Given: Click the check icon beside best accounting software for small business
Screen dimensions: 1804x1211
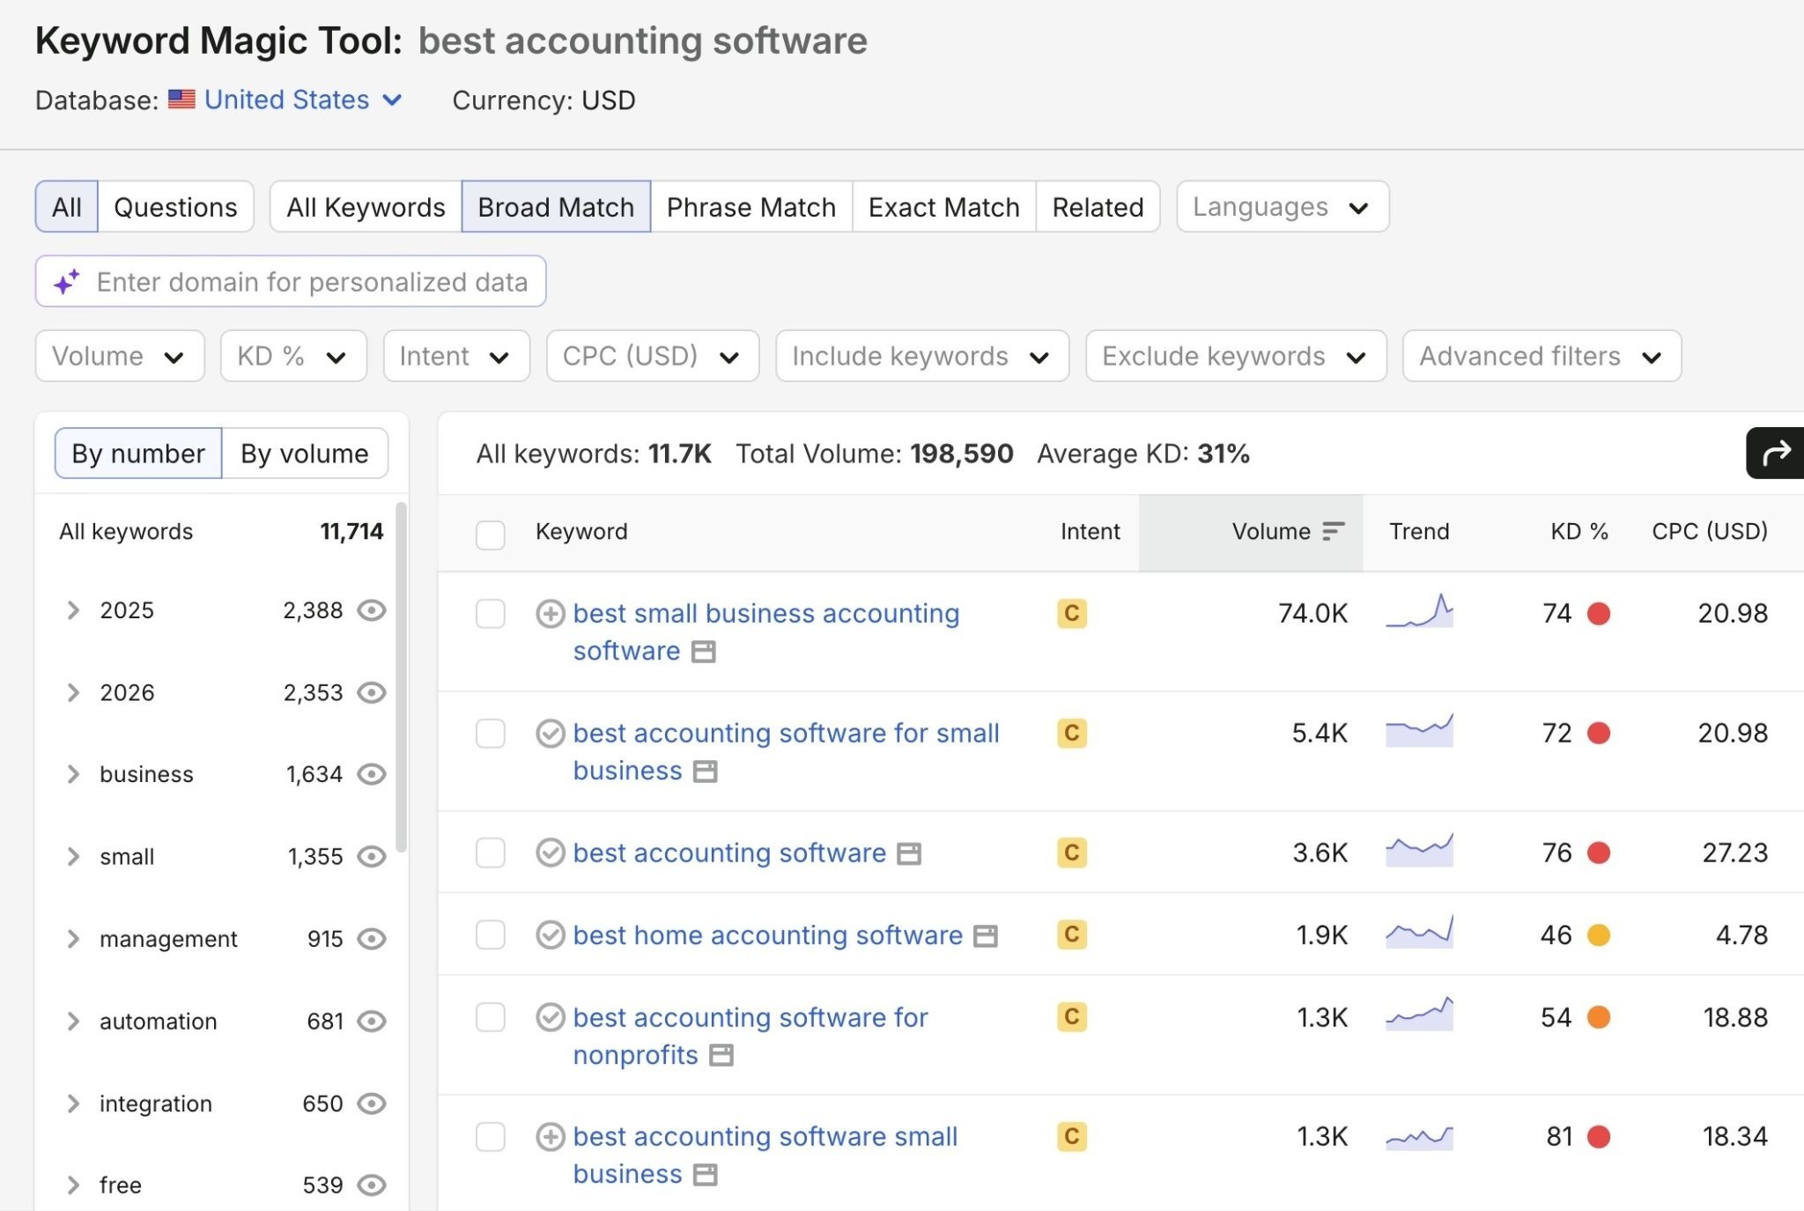Looking at the screenshot, I should [x=551, y=734].
